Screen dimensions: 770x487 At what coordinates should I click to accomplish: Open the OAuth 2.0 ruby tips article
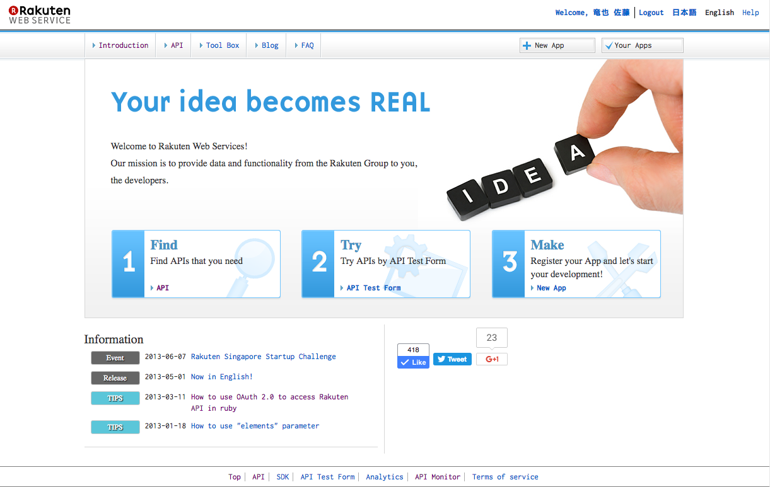(x=270, y=403)
